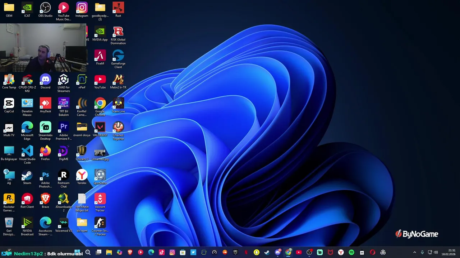Viewport: 460px width, 258px height.
Task: Open Yeni Metin Belgesi.txt file
Action: point(82,203)
